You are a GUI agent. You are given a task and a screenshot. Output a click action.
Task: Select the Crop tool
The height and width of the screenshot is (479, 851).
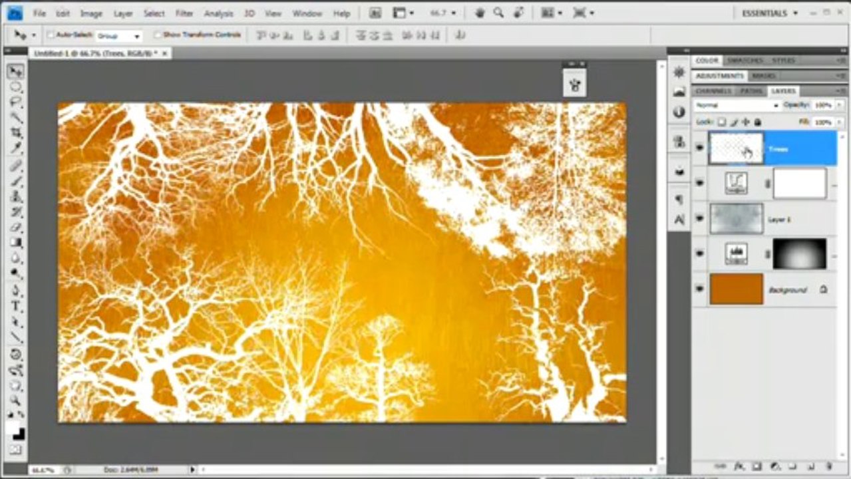(x=16, y=133)
